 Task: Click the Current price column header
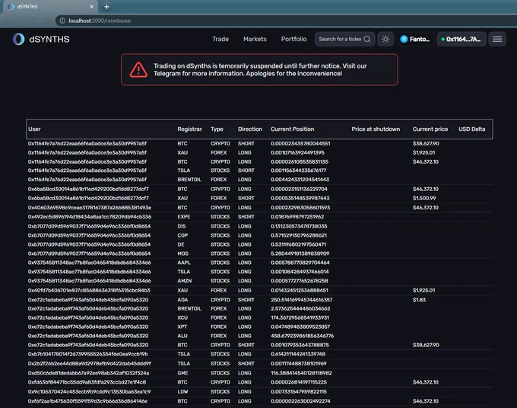coord(430,129)
